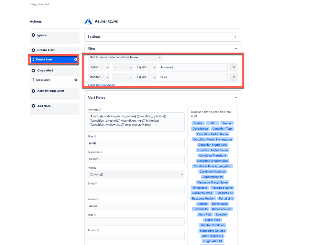317x245 pixels.
Task: Open the -- dropdown in Monitor row
Action: [122, 77]
